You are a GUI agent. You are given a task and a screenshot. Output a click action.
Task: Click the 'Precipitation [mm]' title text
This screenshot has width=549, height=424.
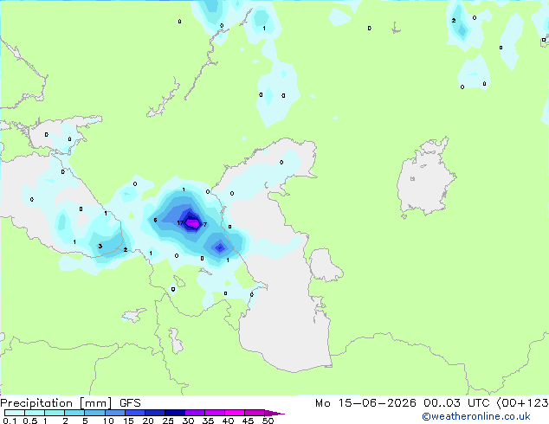point(56,403)
